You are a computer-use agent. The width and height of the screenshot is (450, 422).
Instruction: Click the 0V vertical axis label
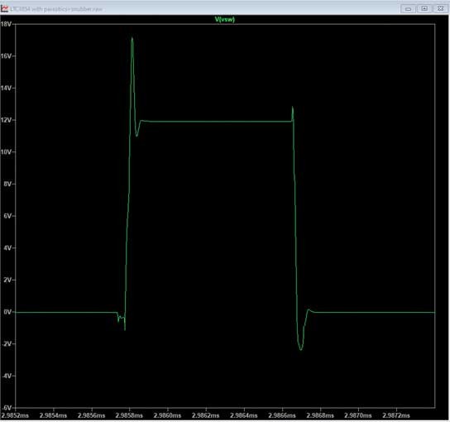coord(7,311)
